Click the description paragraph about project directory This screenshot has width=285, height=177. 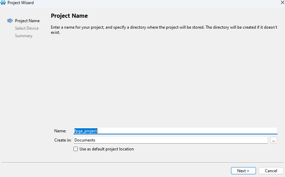pyautogui.click(x=164, y=30)
